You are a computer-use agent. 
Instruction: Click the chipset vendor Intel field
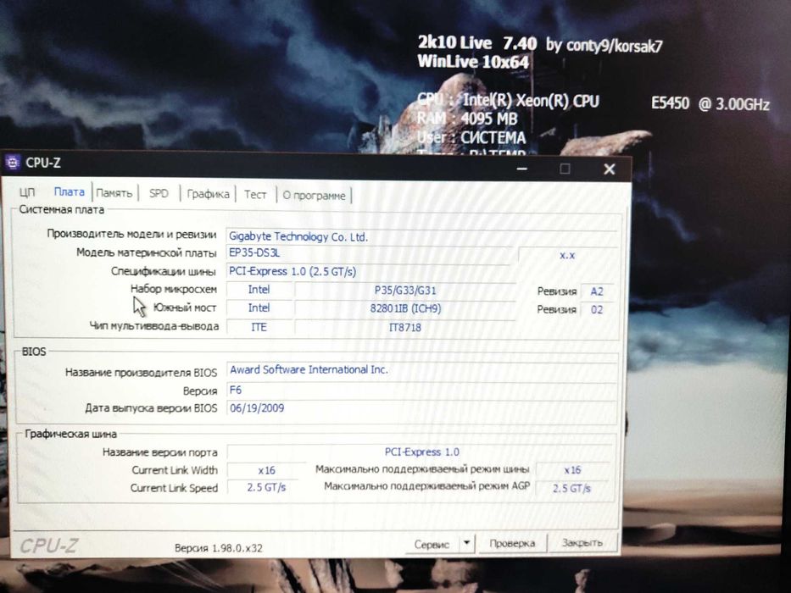[x=259, y=290]
